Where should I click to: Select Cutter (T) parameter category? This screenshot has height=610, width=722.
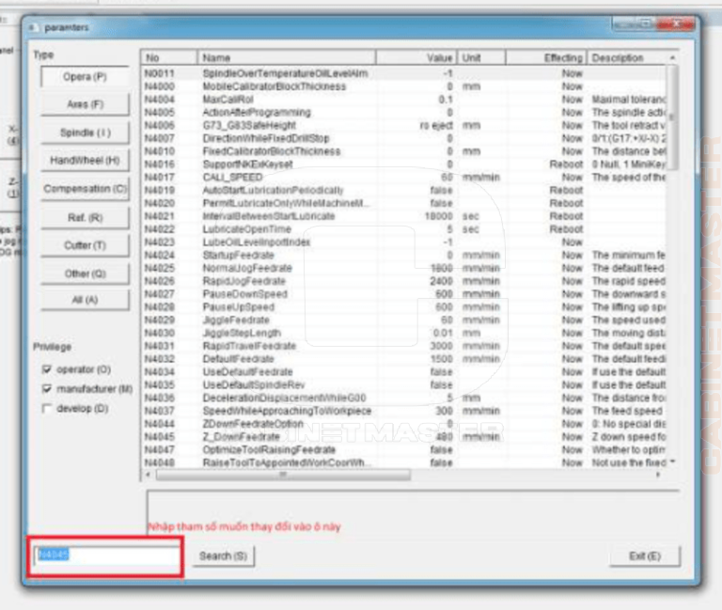[85, 245]
